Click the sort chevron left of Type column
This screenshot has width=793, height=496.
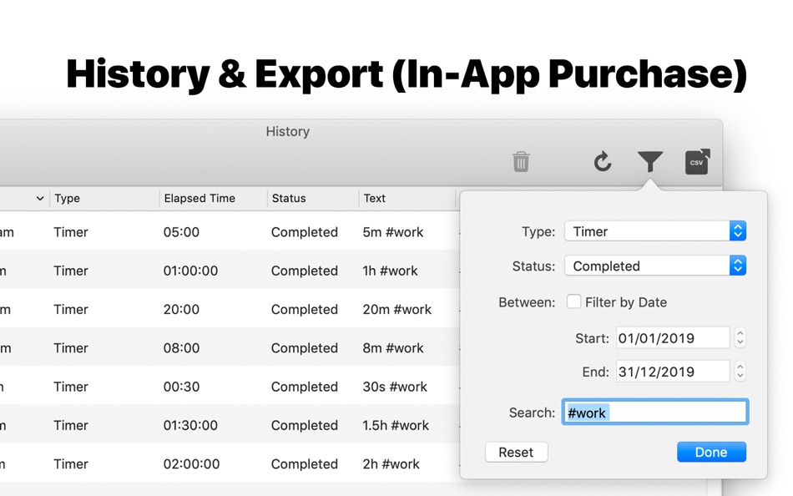(40, 199)
